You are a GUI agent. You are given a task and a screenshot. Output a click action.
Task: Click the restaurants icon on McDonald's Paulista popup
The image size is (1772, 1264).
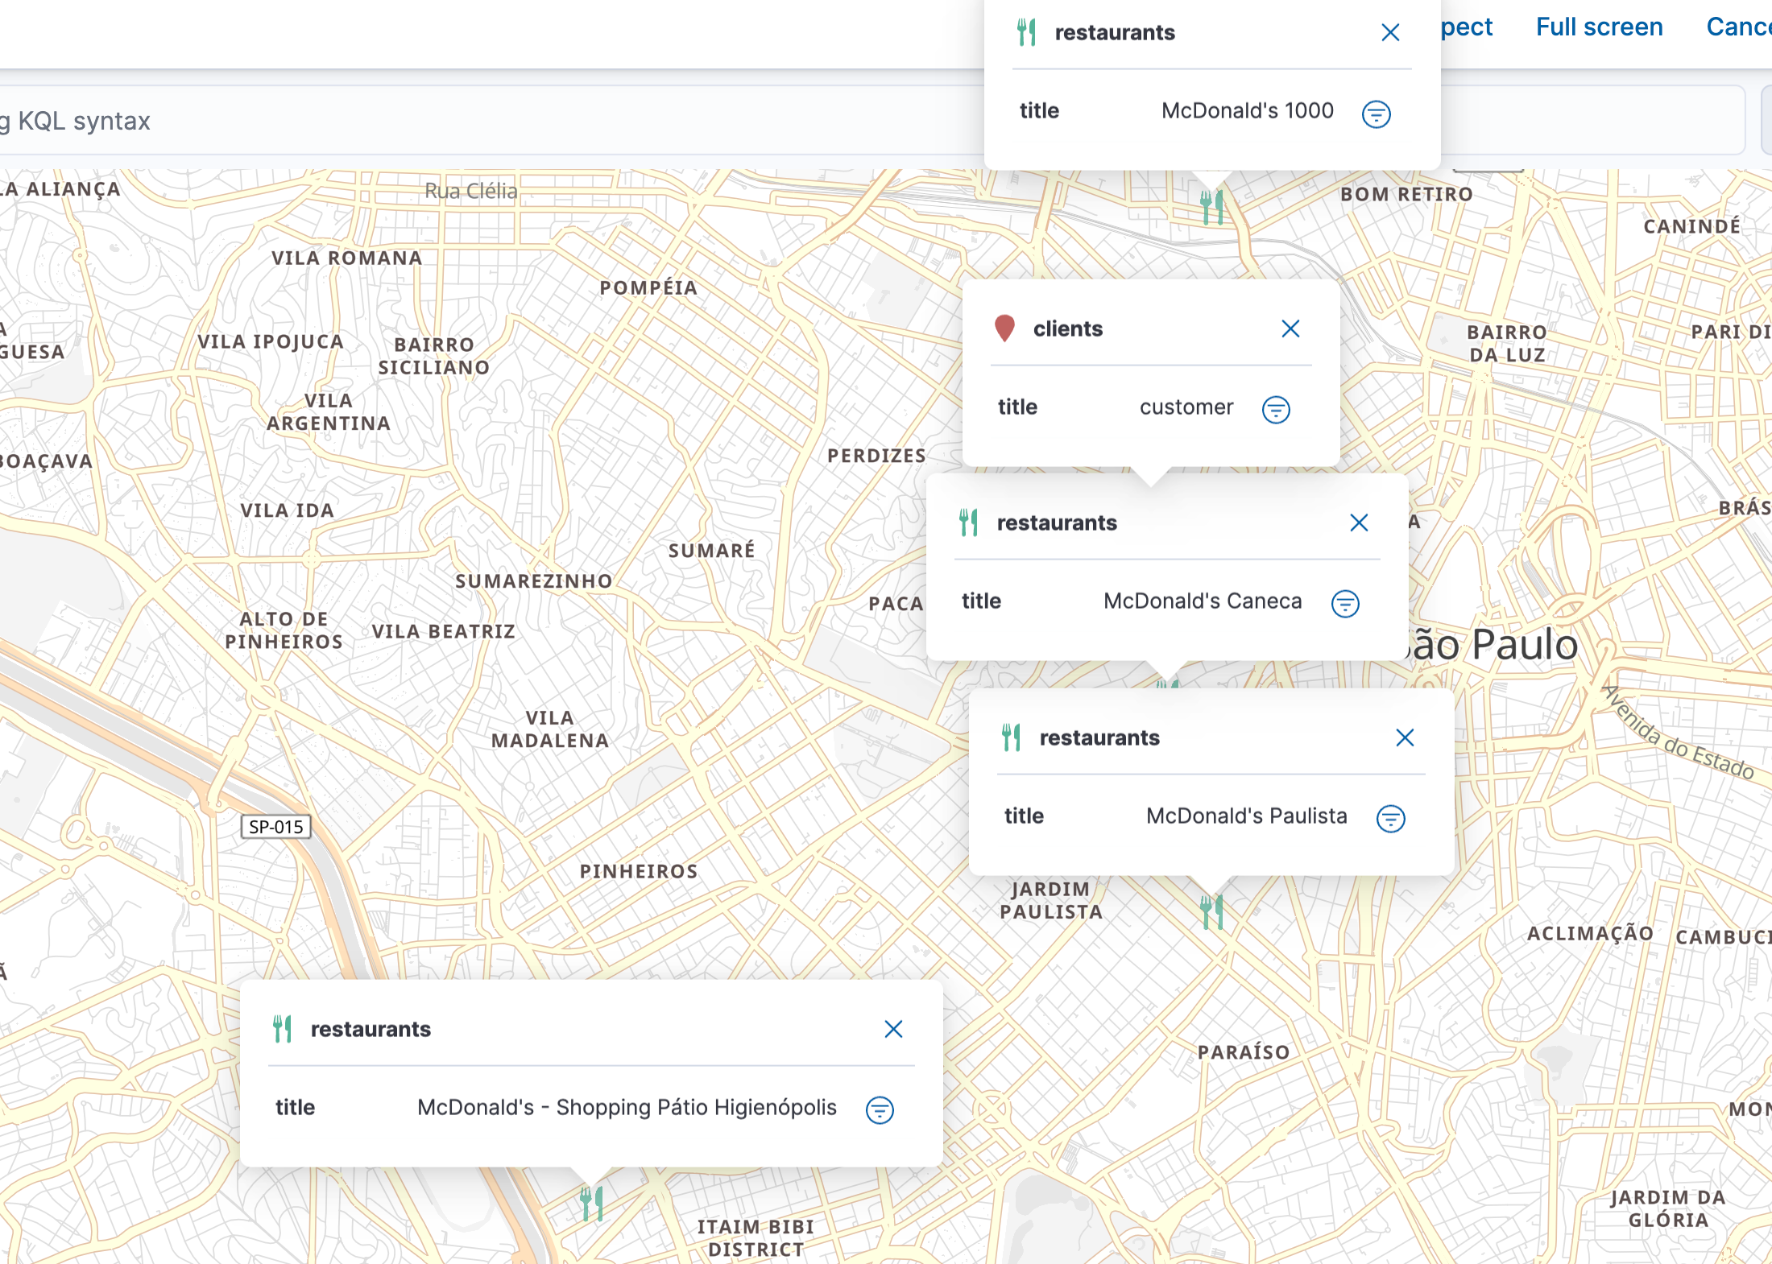1012,739
